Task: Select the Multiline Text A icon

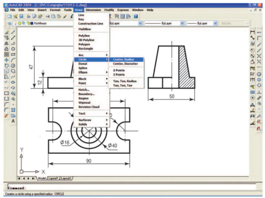Action: coord(13,121)
